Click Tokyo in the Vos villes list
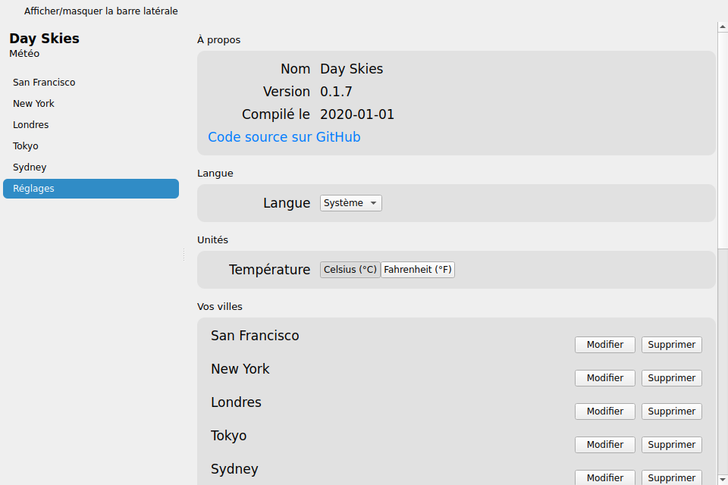The width and height of the screenshot is (728, 485). [x=228, y=435]
